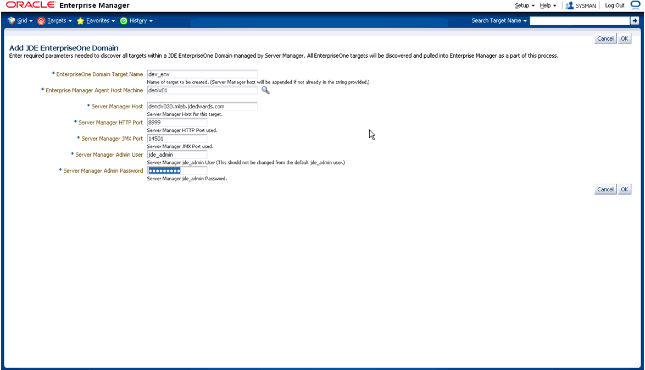Click the Targets bullseye icon
This screenshot has width=645, height=370.
tap(41, 21)
